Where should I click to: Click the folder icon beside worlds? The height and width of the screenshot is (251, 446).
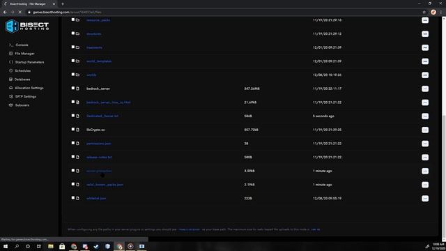pos(77,75)
